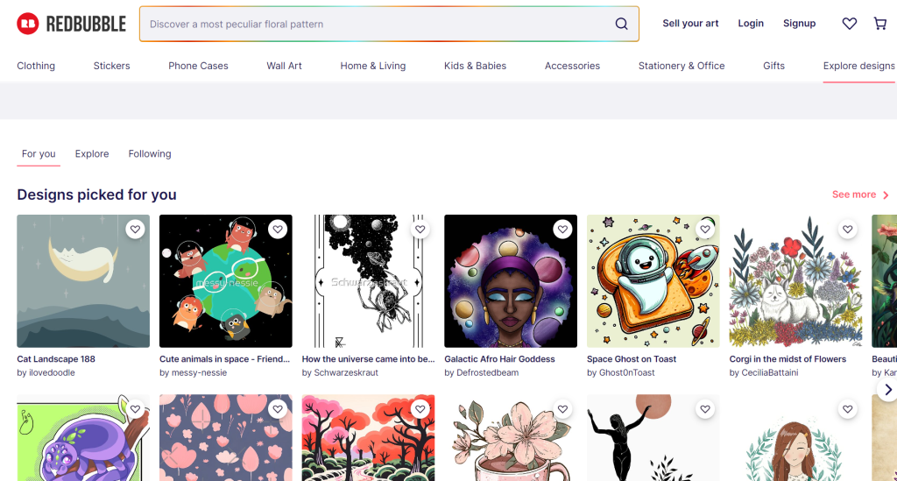Open Cat Landscape 188 thumbnail
The height and width of the screenshot is (481, 897).
83,281
